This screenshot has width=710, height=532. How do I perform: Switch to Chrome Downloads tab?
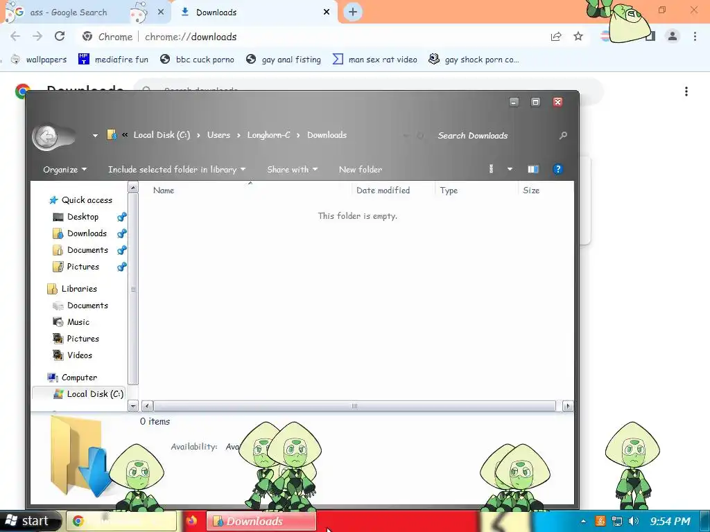(254, 12)
